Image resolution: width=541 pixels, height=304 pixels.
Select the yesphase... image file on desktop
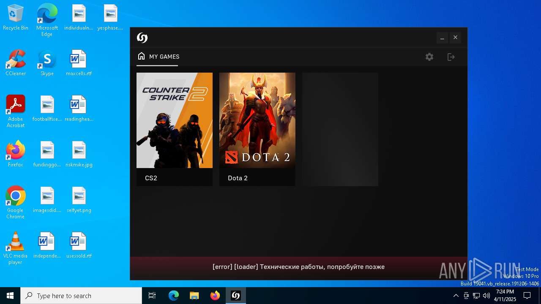pyautogui.click(x=110, y=18)
